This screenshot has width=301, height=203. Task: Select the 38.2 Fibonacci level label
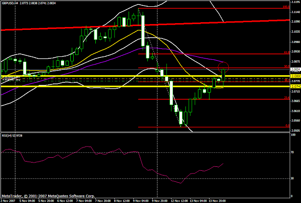[x=287, y=80]
